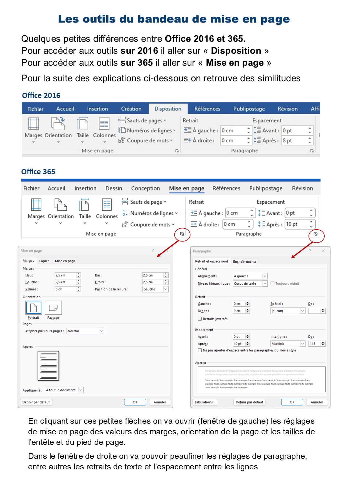Click Orientation icon in the Office 365 ribbon
The image size is (345, 488).
[61, 211]
